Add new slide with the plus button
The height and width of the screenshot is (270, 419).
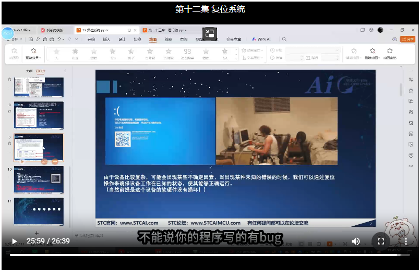37,233
